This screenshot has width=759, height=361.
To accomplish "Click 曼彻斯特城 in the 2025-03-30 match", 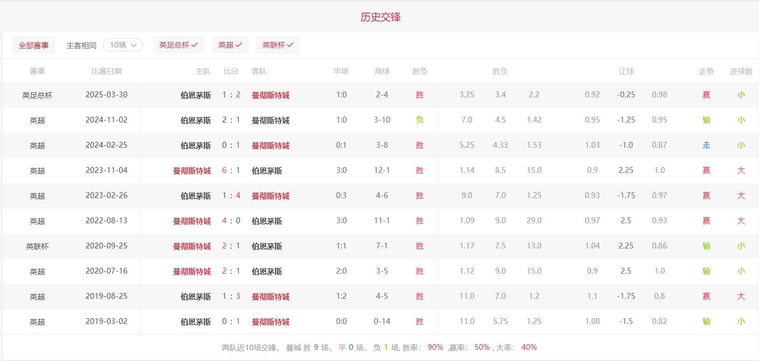I will (x=271, y=95).
